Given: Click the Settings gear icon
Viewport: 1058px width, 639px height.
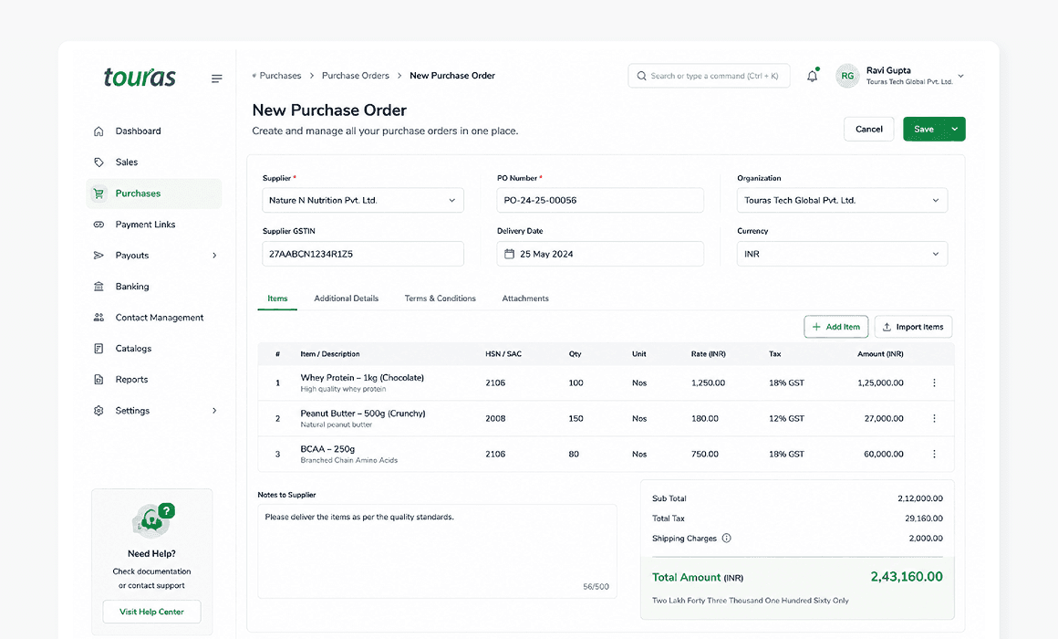Looking at the screenshot, I should (x=99, y=411).
